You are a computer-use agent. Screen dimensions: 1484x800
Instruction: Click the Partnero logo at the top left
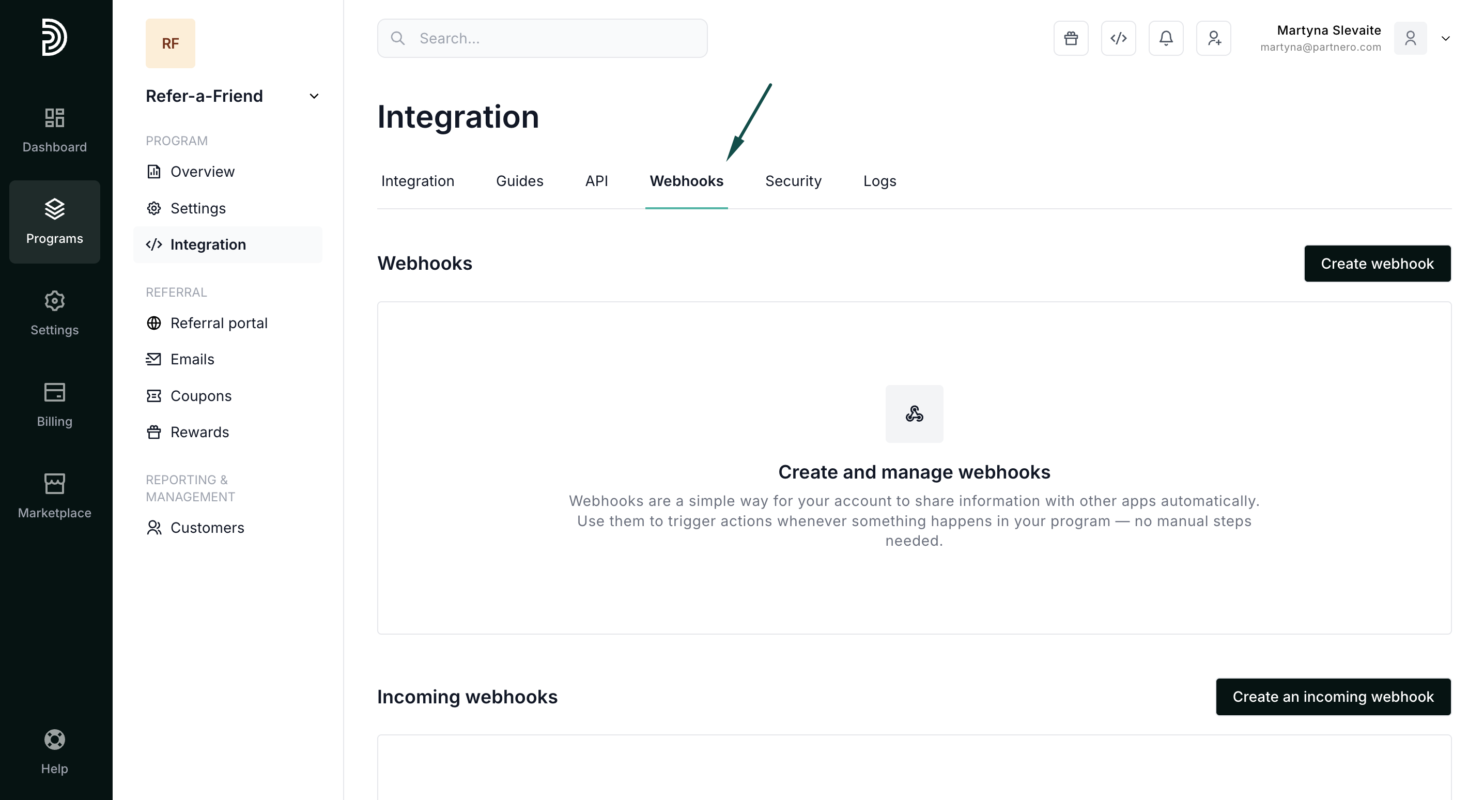click(54, 37)
